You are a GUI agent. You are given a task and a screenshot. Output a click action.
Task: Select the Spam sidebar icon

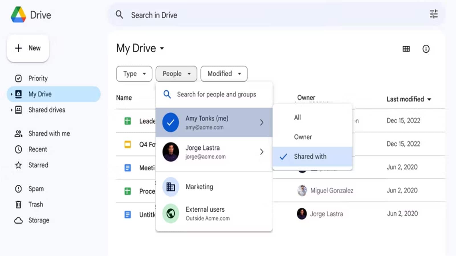(x=18, y=189)
